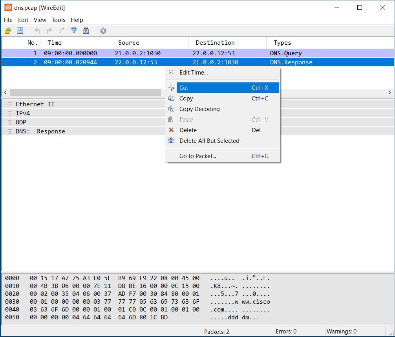The image size is (395, 337).
Task: Choose Delete from the context menu
Action: coord(223,130)
